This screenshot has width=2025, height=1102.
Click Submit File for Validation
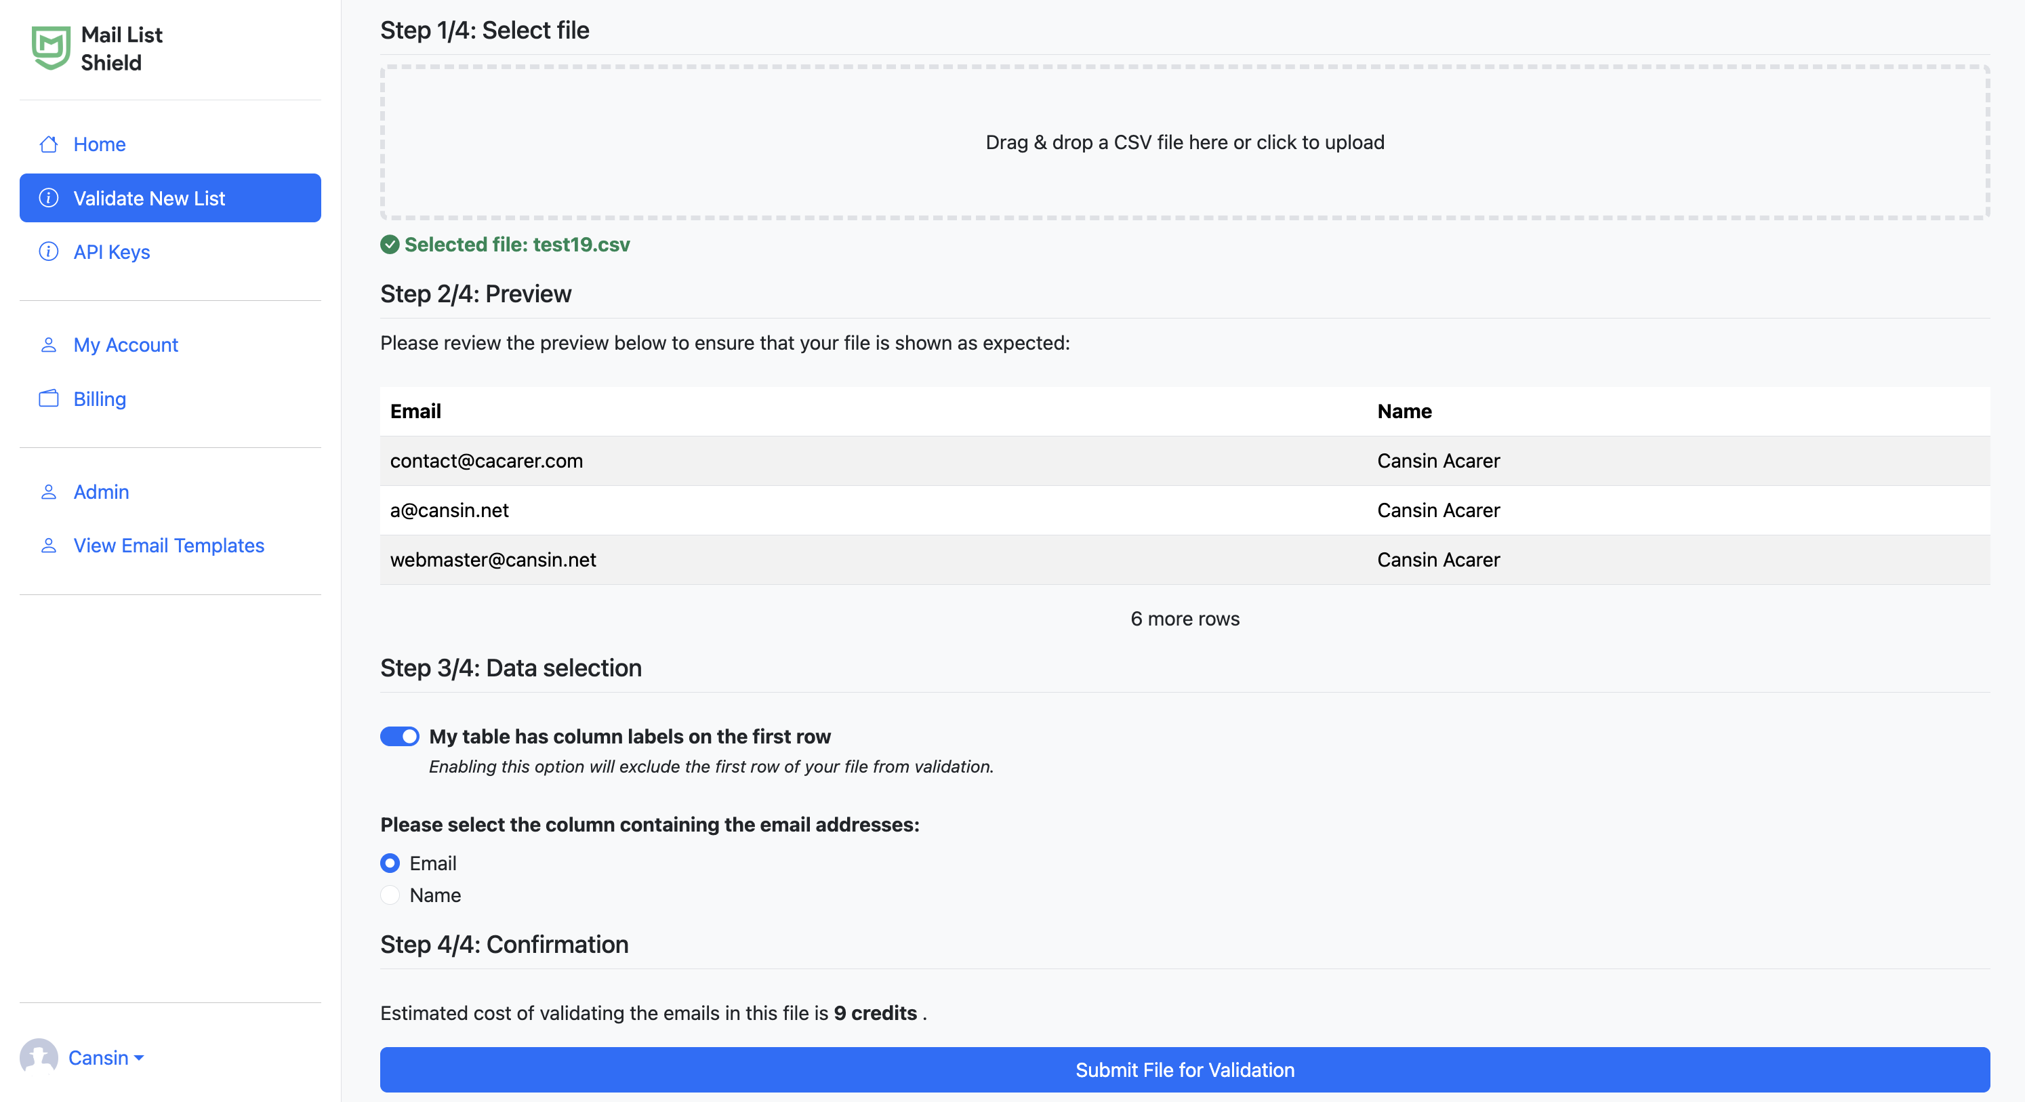coord(1185,1069)
